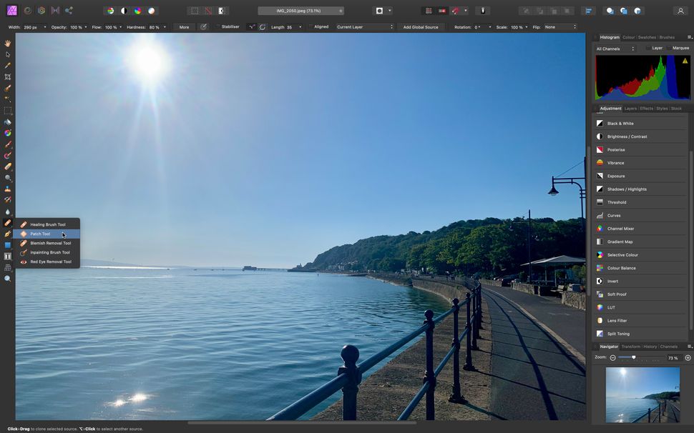The height and width of the screenshot is (433, 694).
Task: Toggle the Aligned checkbox
Action: coord(311,26)
